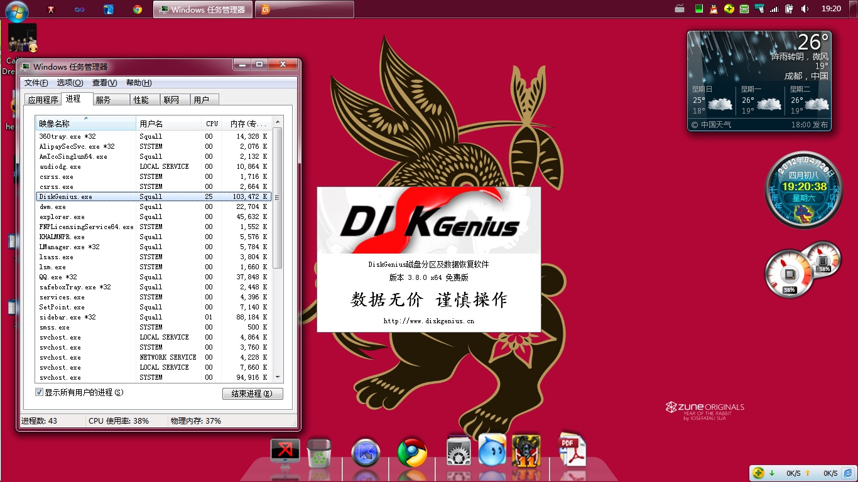Click the 360 shield icon in speed widget
The width and height of the screenshot is (858, 482).
[759, 473]
